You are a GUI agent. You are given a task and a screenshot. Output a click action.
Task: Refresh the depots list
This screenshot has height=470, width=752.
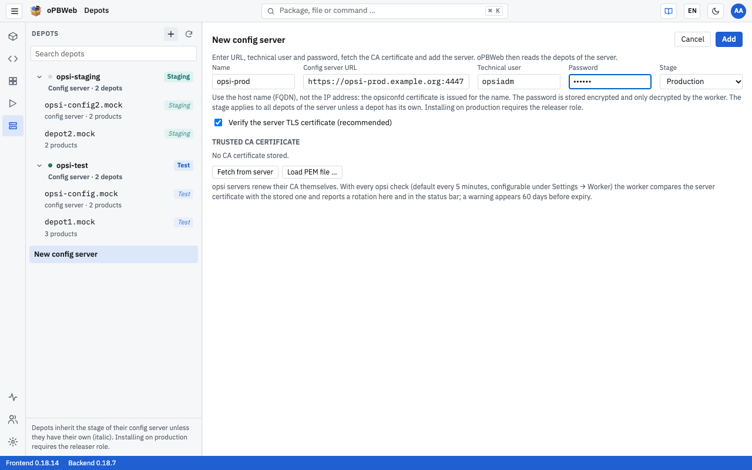click(x=189, y=34)
